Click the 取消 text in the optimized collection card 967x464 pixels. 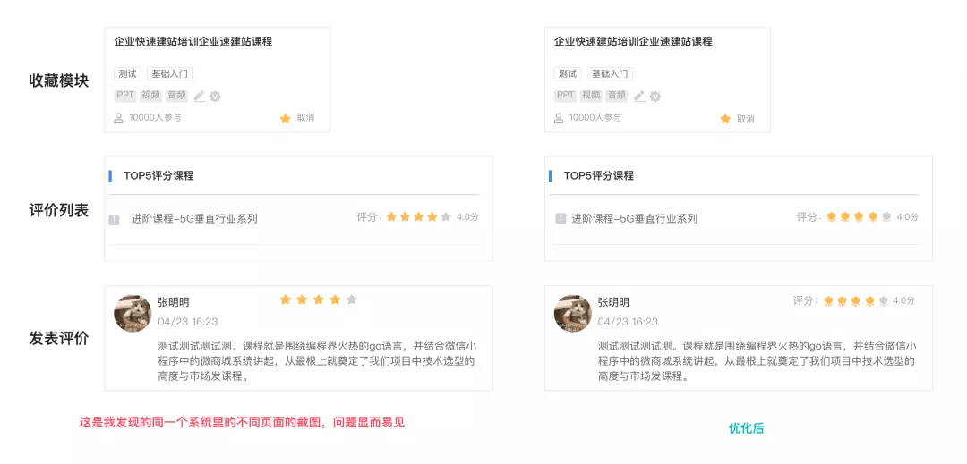click(745, 119)
